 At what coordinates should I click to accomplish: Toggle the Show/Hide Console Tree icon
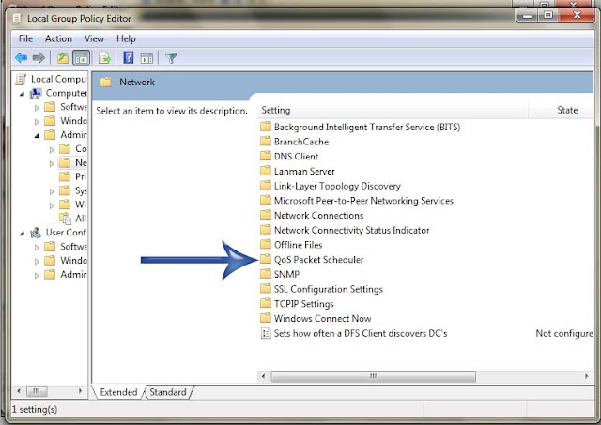(81, 58)
